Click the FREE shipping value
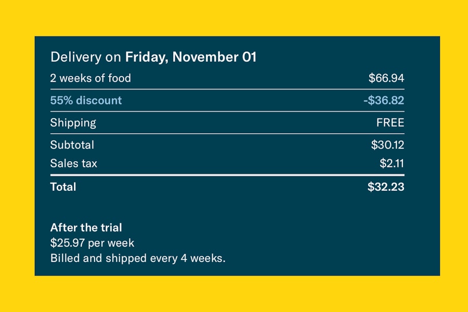Screen dimensions: 468x312 [x=390, y=123]
